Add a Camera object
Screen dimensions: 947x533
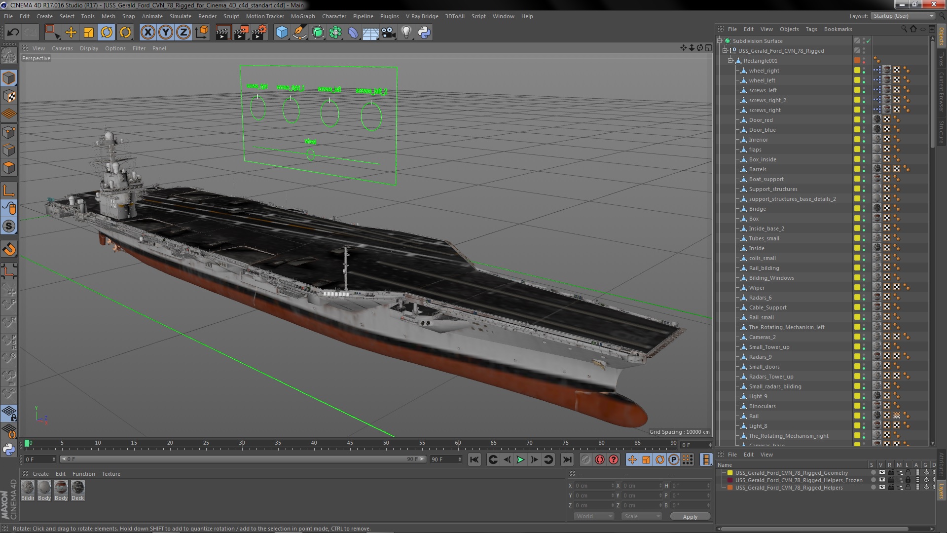pos(388,33)
